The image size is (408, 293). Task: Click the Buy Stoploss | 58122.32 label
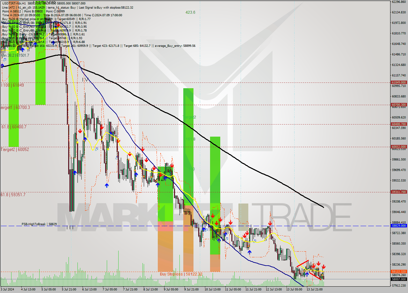point(181,274)
